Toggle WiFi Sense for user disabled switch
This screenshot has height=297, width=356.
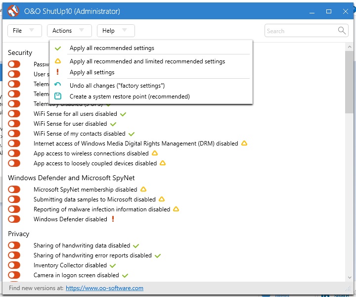pos(14,123)
